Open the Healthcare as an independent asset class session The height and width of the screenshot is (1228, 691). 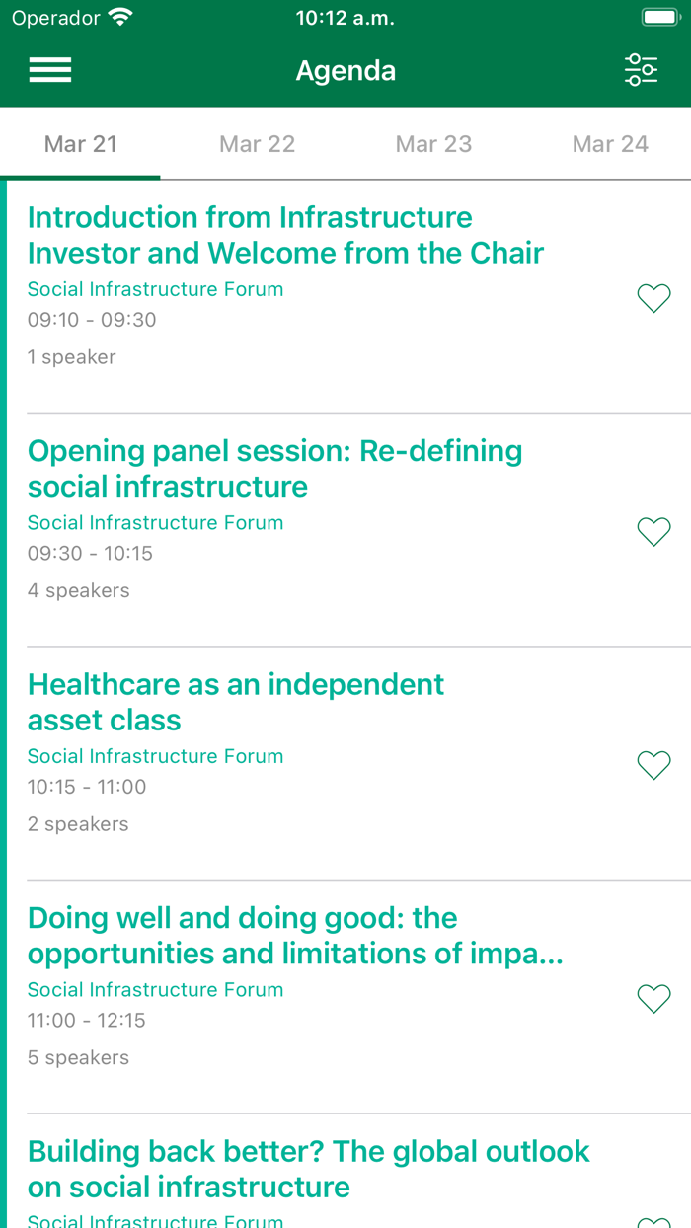pos(236,702)
